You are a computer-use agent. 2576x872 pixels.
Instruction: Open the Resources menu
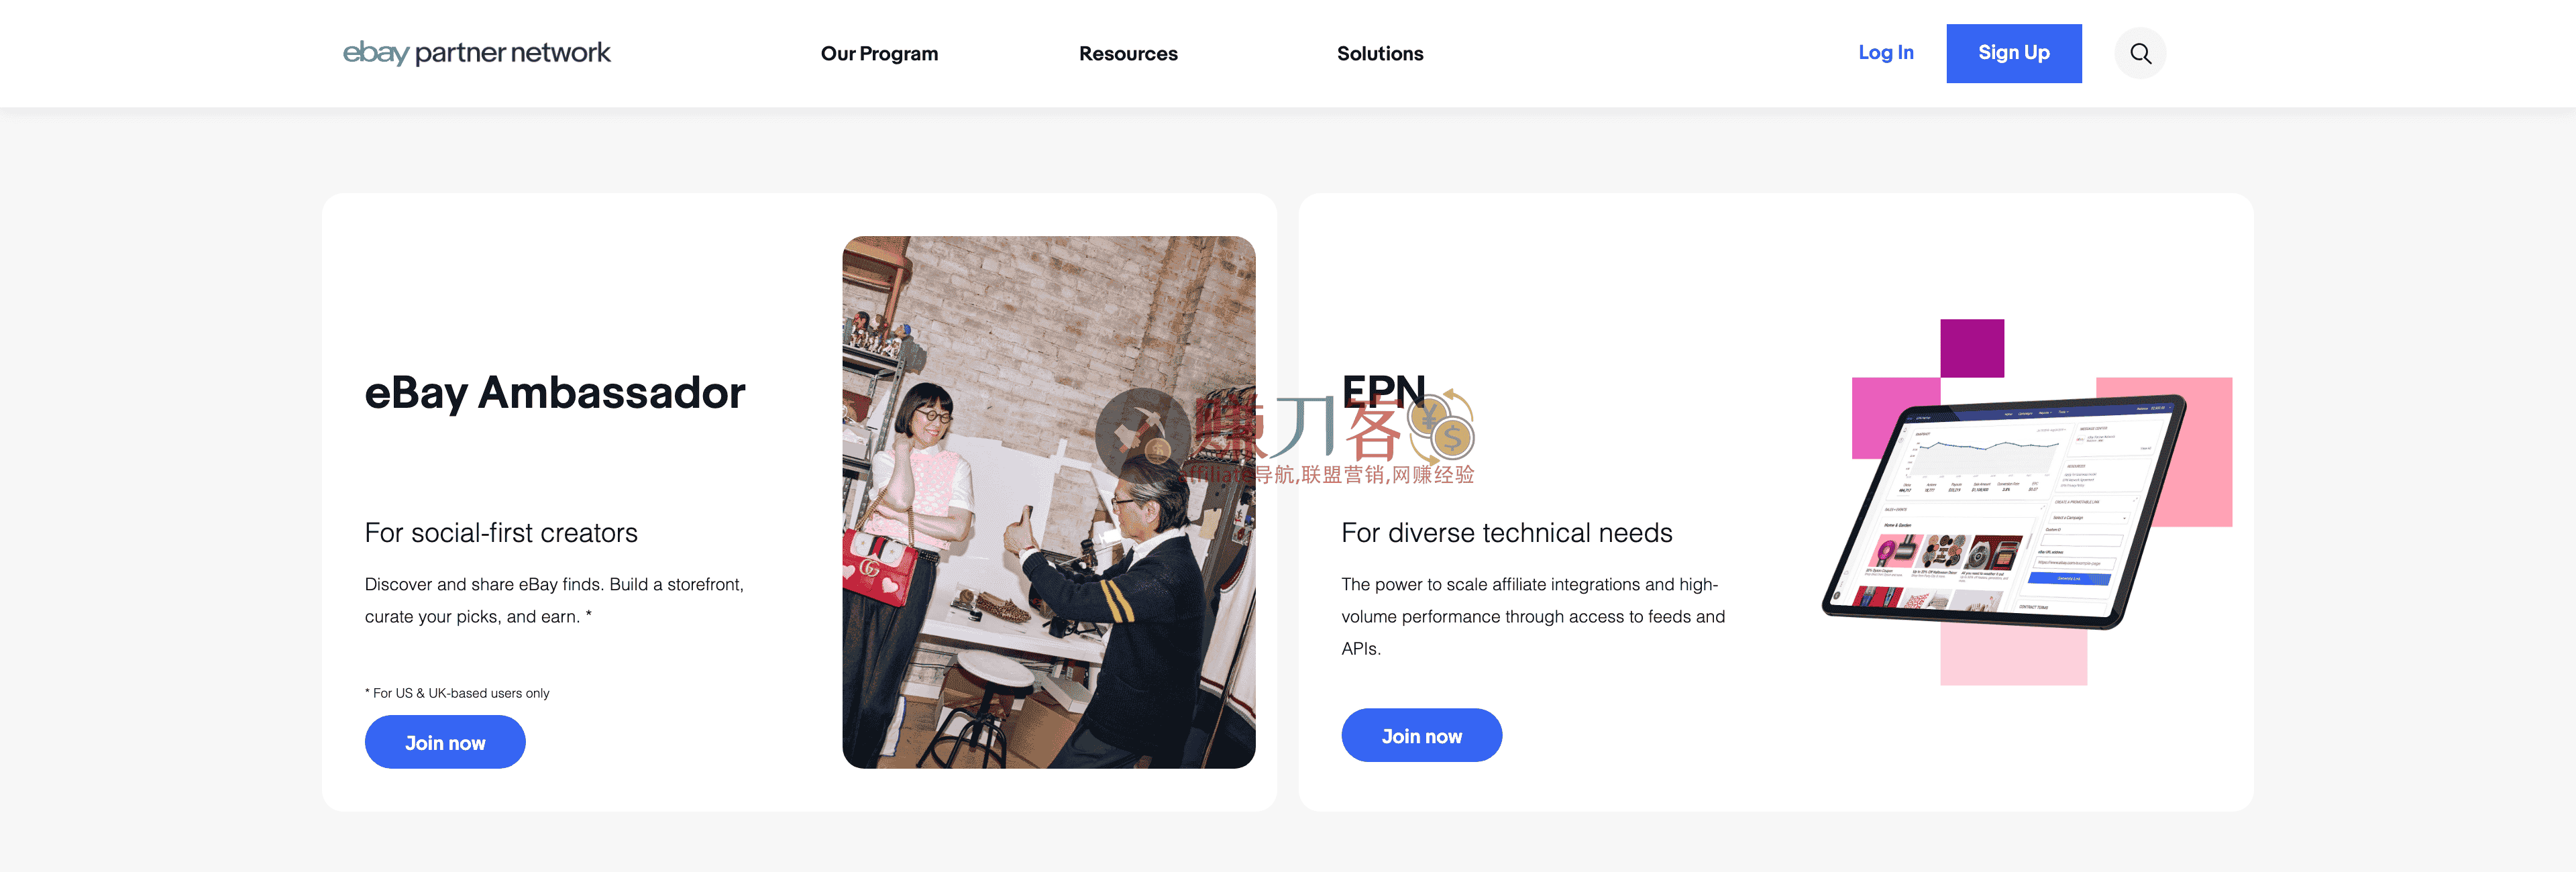[x=1127, y=53]
